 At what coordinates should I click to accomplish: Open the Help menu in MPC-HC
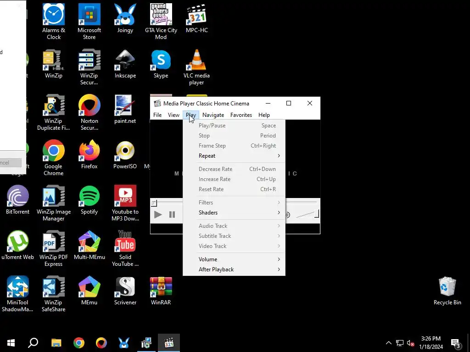coord(264,115)
